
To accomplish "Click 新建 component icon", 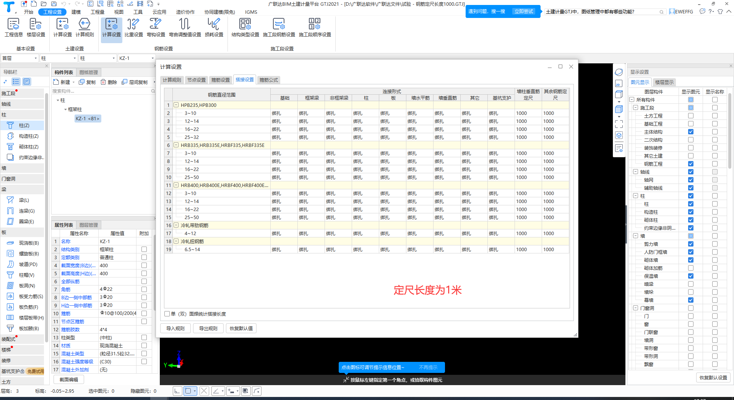I will click(62, 82).
